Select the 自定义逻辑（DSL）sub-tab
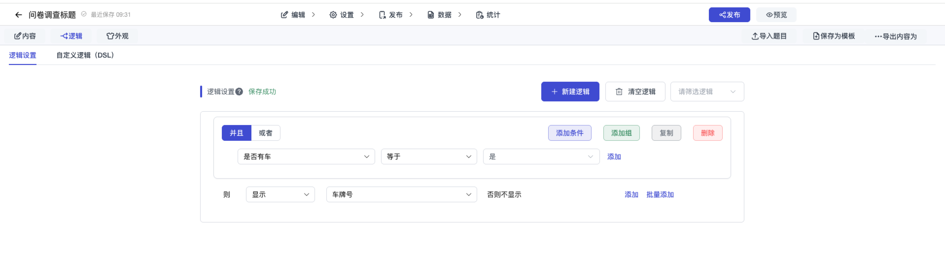Viewport: 945px width, 253px height. [x=85, y=55]
